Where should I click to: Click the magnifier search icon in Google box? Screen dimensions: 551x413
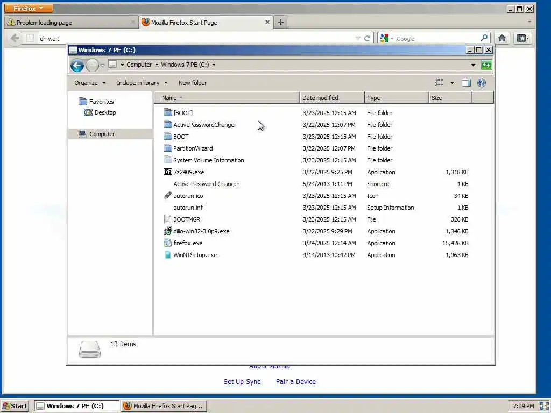pos(484,38)
